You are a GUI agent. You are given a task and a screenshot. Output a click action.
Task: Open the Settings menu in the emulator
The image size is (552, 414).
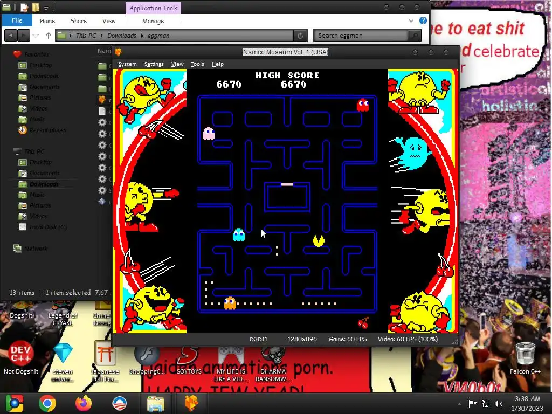tap(154, 64)
